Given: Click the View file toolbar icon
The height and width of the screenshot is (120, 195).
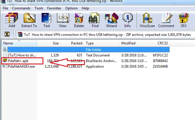Looking at the screenshot, I should pos(63,18).
